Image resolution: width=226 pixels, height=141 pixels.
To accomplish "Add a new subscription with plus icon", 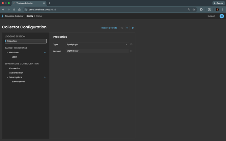I will tap(45, 77).
